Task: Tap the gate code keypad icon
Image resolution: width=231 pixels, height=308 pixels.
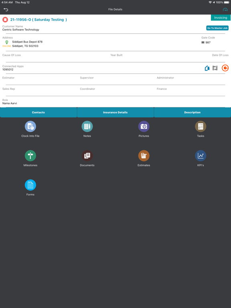Action: 203,43
